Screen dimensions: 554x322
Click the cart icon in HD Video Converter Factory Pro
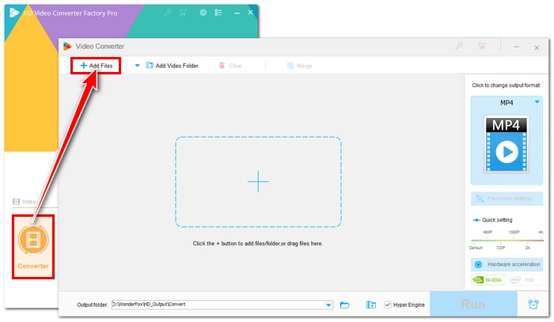[x=183, y=13]
